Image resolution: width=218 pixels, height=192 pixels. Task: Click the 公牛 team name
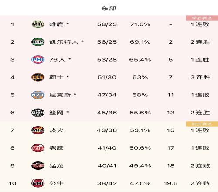click(x=56, y=183)
